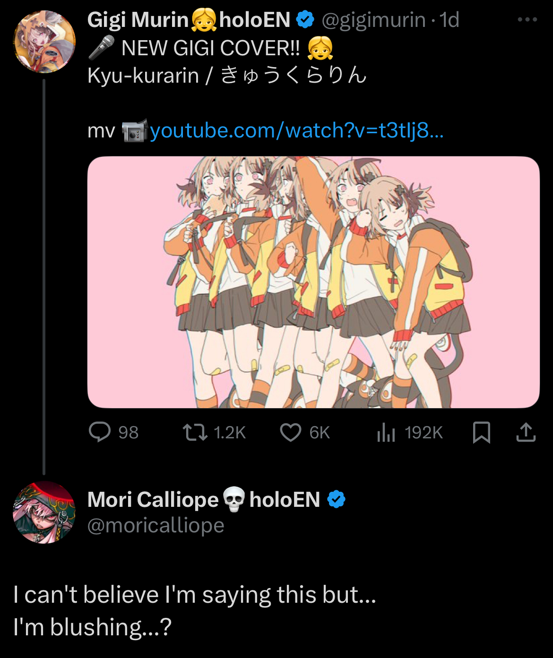Open the reply comment icon
Screen dimensions: 553x658
(x=100, y=432)
